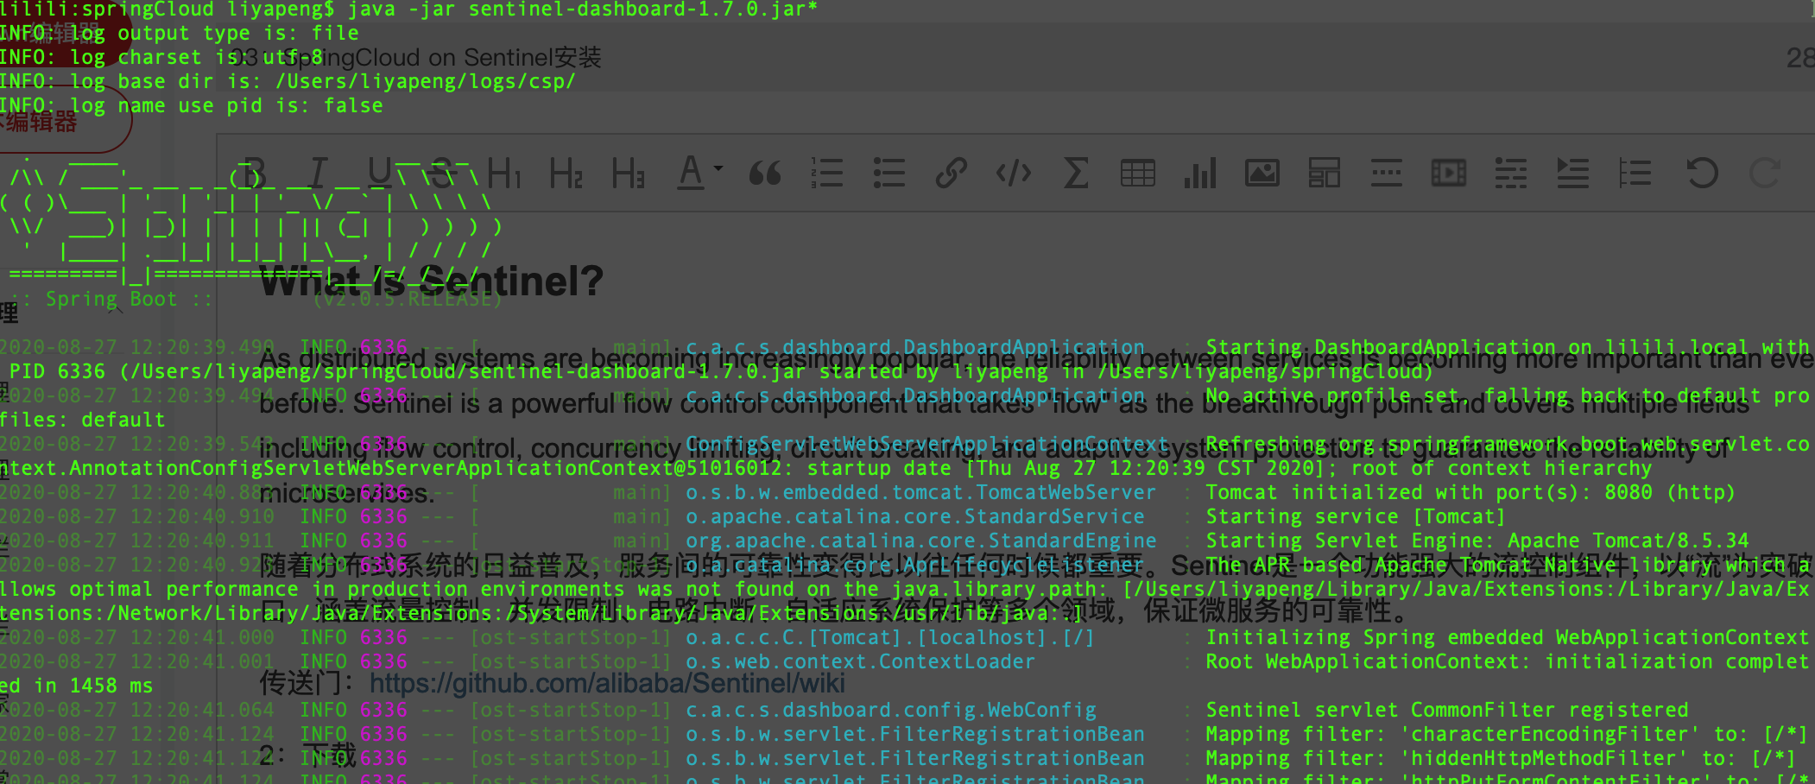Image resolution: width=1815 pixels, height=784 pixels.
Task: Toggle bold formatting in the editor toolbar
Action: pos(254,173)
